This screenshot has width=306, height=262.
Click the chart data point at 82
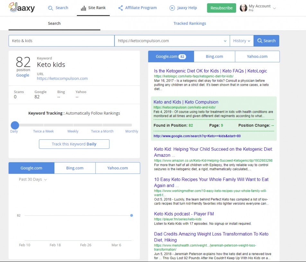[x=132, y=215]
